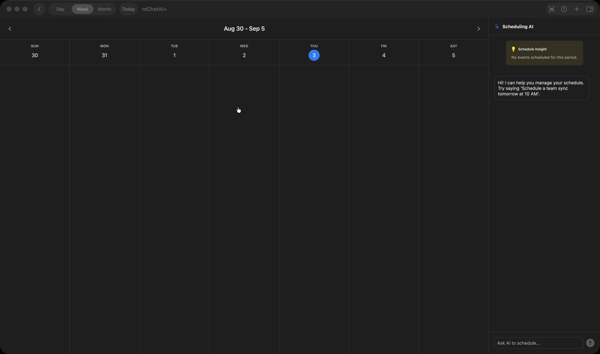Click the MON column header label
Viewport: 600px width, 354px height.
(105, 46)
